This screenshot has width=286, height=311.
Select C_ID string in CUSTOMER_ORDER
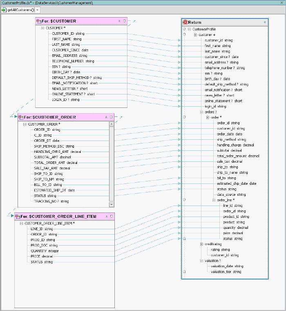pos(43,135)
